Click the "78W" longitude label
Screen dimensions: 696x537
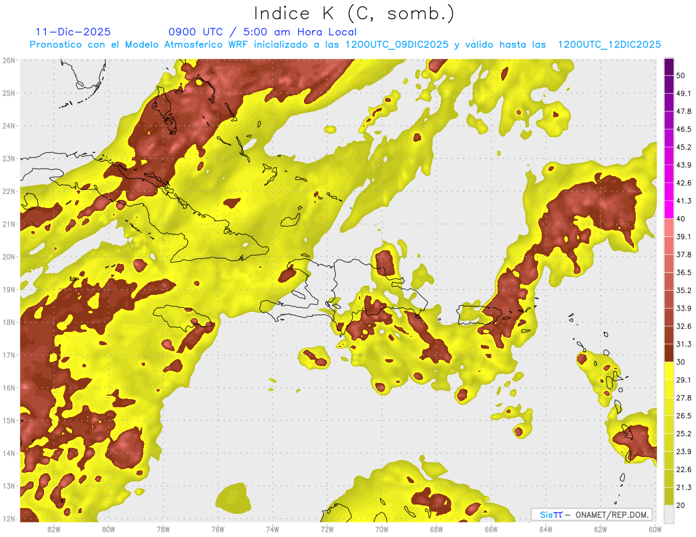coord(163,529)
